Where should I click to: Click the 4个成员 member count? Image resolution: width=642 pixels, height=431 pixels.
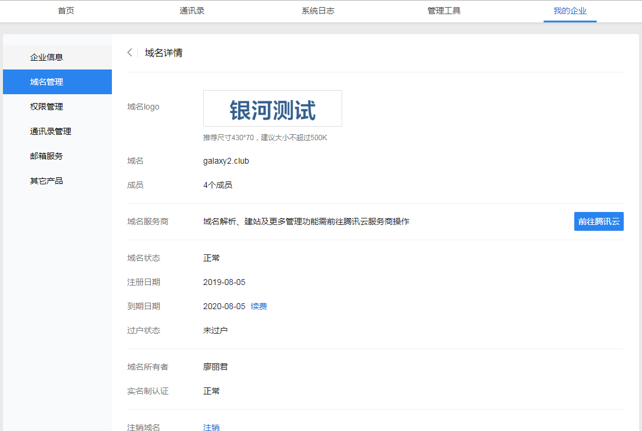(x=217, y=185)
